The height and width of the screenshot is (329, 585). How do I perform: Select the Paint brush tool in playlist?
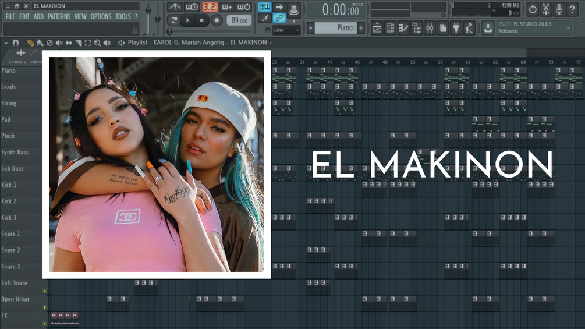[40, 43]
